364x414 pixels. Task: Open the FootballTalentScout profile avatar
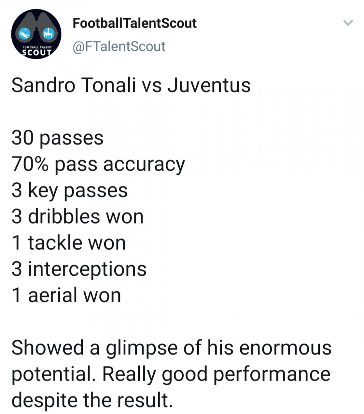click(x=36, y=34)
